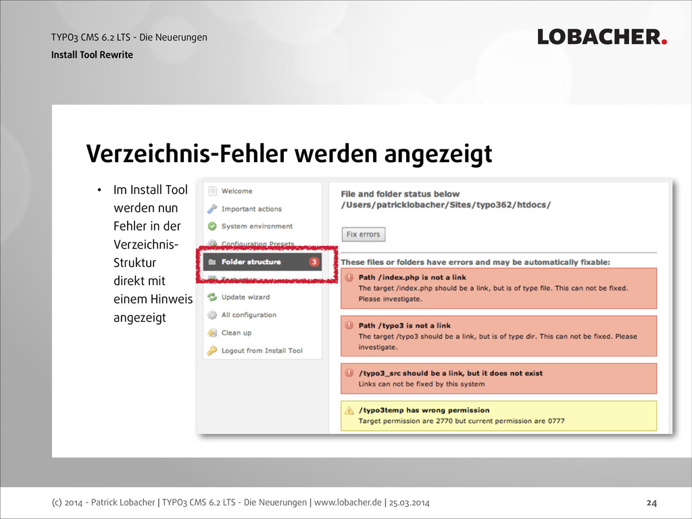Open the Update wizard
Screen dimensions: 692x519
coord(245,297)
